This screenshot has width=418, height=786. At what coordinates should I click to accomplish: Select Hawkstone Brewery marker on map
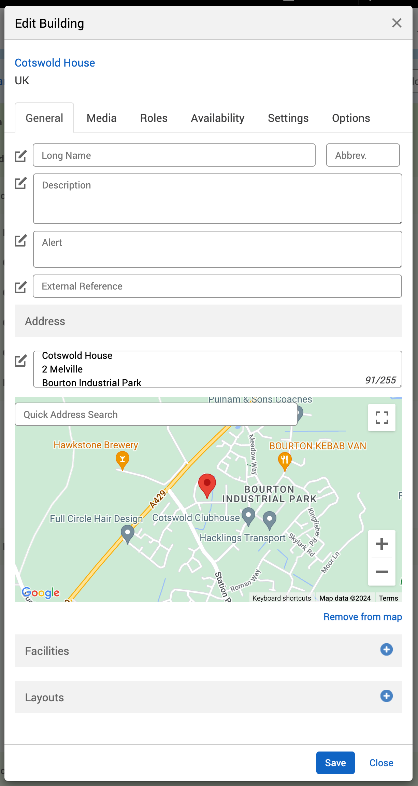pos(122,459)
